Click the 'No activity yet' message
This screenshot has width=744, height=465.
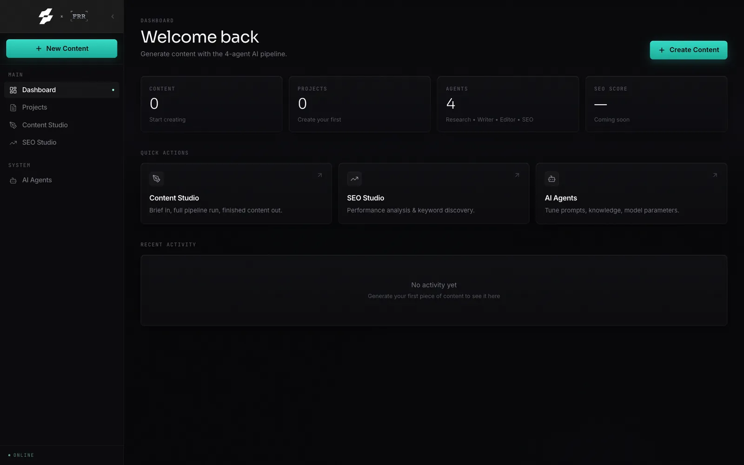click(434, 285)
